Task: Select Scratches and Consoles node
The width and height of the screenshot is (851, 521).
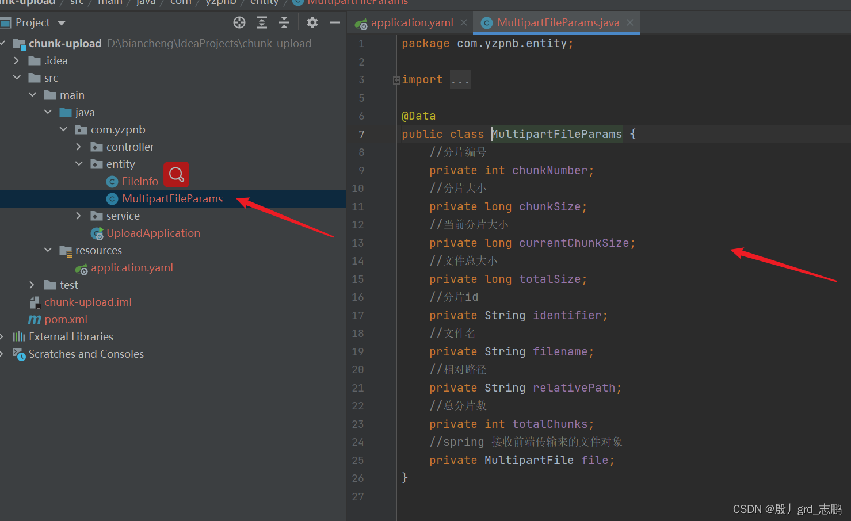Action: 86,354
